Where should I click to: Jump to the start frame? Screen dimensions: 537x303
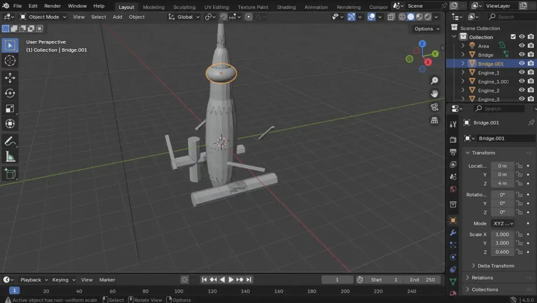point(204,280)
